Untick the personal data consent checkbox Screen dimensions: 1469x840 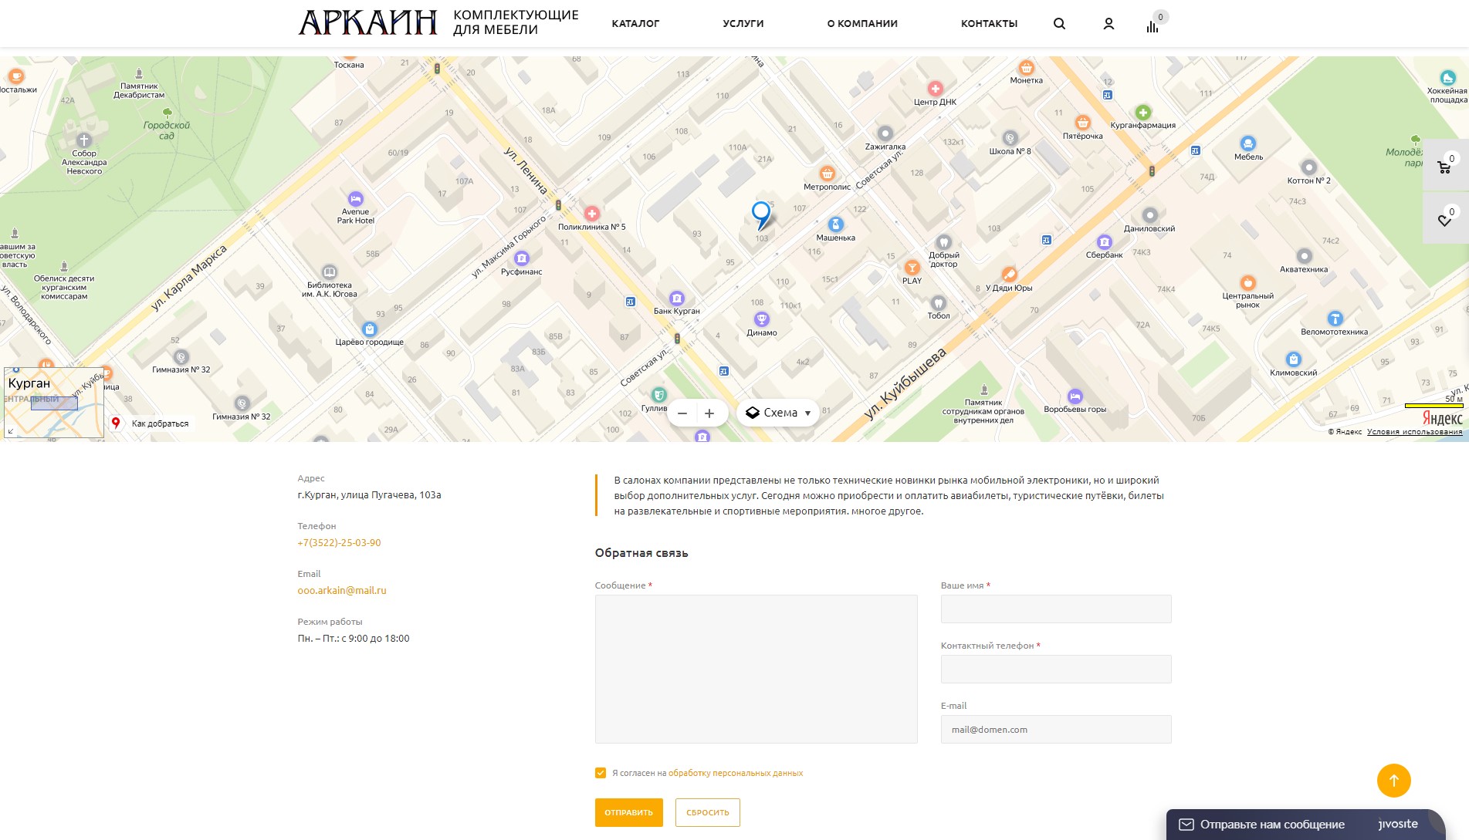[601, 773]
